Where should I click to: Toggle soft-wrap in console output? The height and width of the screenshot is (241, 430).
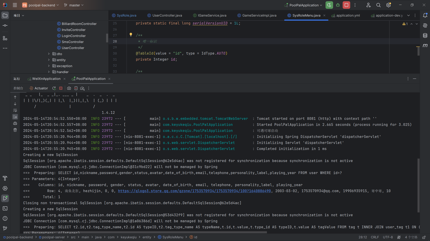[15, 110]
